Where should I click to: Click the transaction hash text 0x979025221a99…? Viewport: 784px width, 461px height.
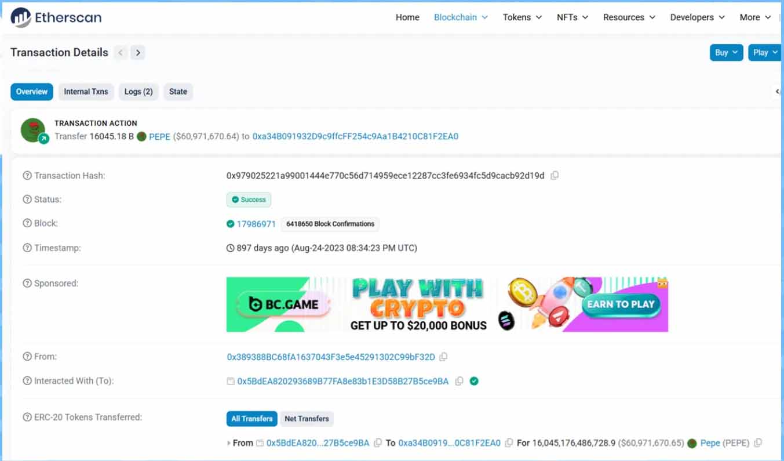pyautogui.click(x=385, y=176)
